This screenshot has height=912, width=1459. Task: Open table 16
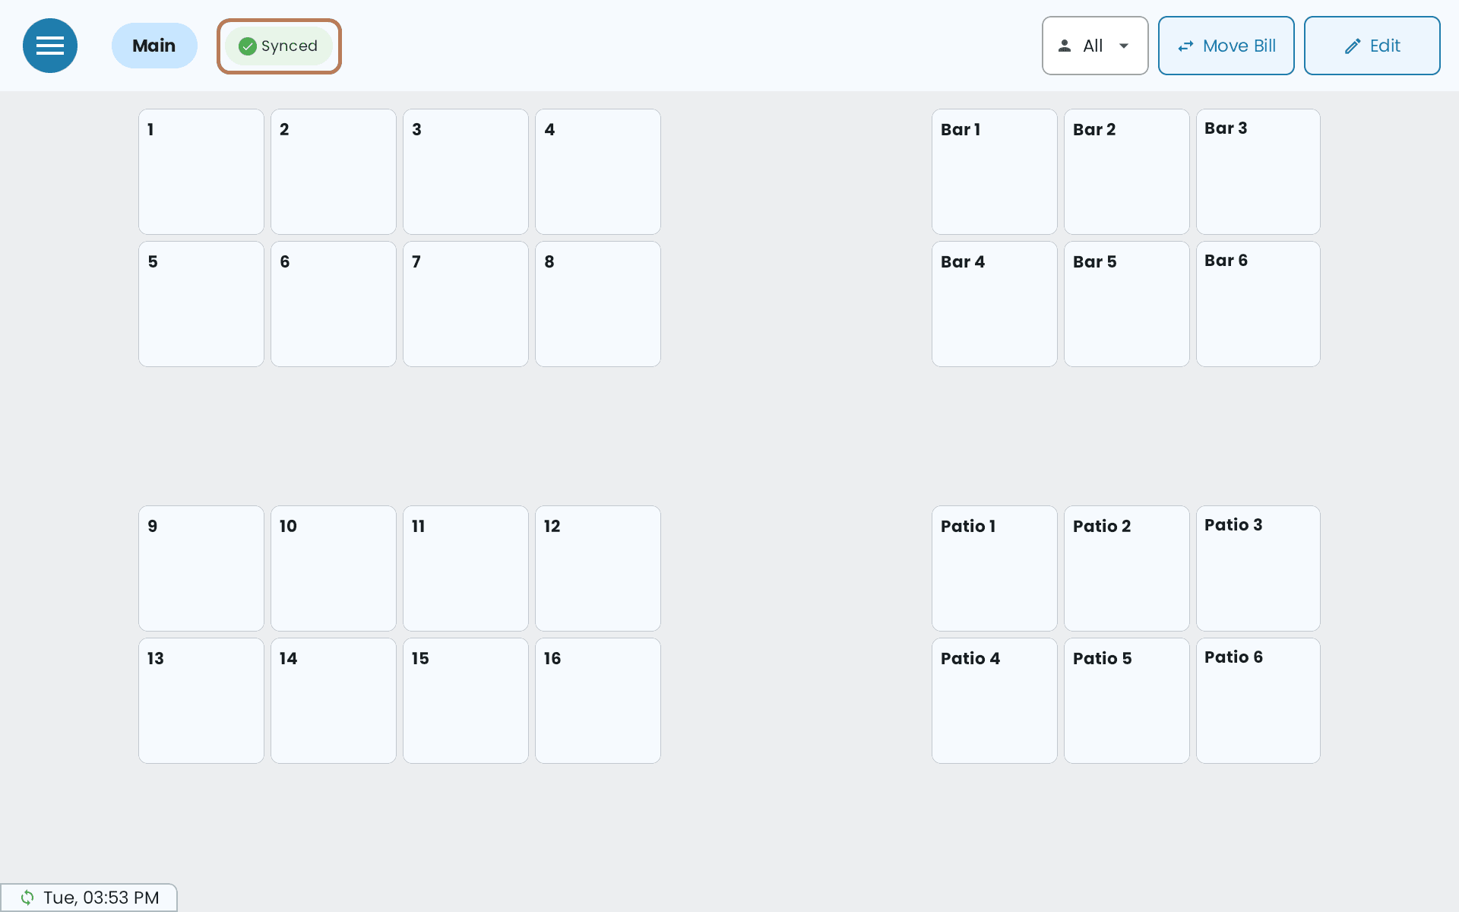(x=598, y=701)
